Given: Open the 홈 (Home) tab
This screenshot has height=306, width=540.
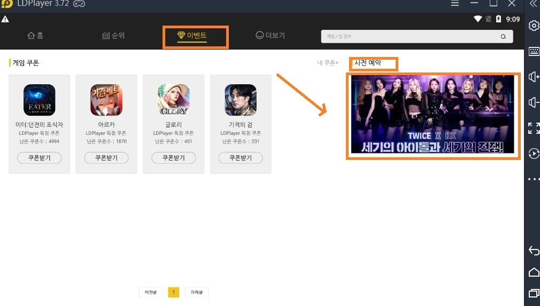Looking at the screenshot, I should coord(35,35).
